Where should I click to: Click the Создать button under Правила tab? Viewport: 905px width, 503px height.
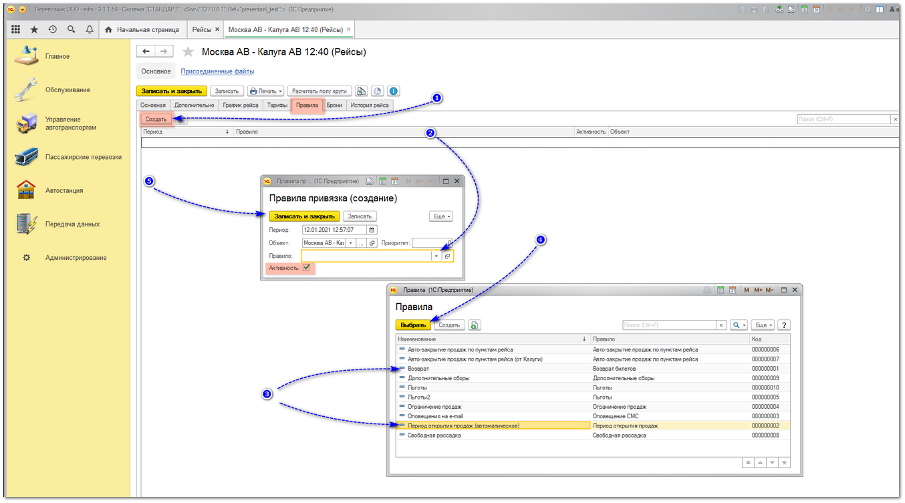point(156,119)
